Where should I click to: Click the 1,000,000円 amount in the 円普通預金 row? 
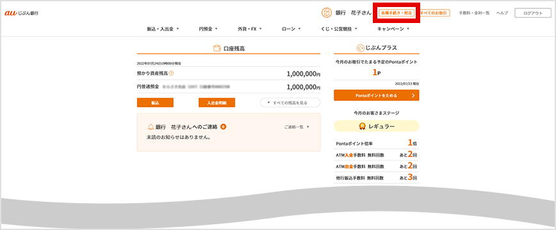coord(304,87)
